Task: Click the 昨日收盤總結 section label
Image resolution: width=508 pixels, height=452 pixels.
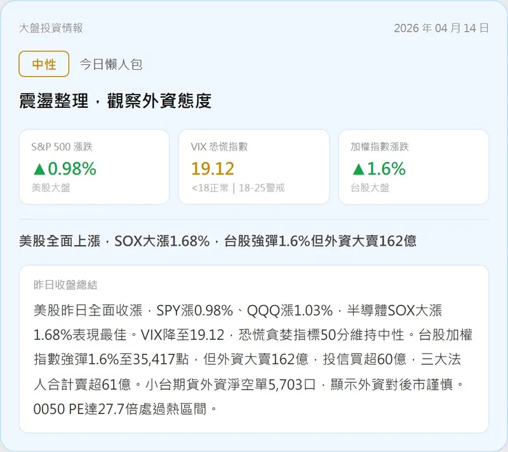Action: [x=65, y=285]
